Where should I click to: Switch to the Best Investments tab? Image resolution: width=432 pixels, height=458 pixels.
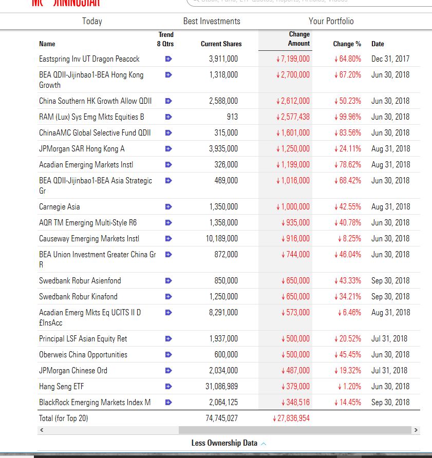tap(212, 21)
